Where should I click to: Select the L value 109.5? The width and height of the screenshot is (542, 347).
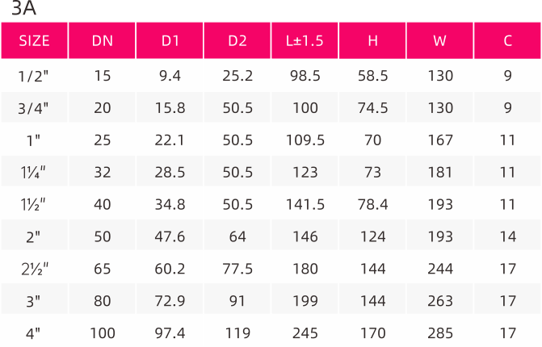pyautogui.click(x=305, y=140)
